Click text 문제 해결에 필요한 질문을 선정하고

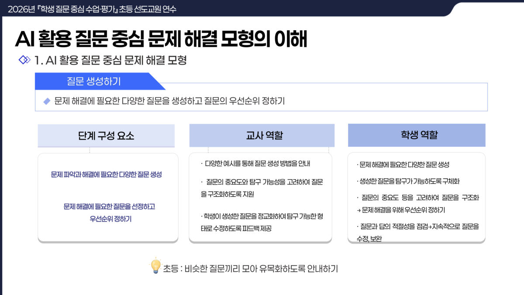pyautogui.click(x=110, y=206)
